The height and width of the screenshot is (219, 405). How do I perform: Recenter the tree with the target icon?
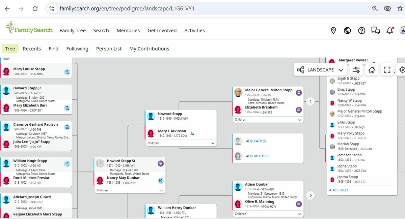tap(402, 70)
